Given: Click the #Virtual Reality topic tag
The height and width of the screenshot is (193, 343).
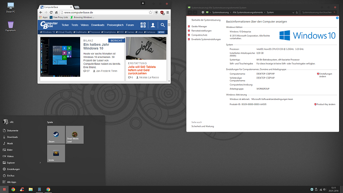Looking at the screenshot, I should coord(64,32).
